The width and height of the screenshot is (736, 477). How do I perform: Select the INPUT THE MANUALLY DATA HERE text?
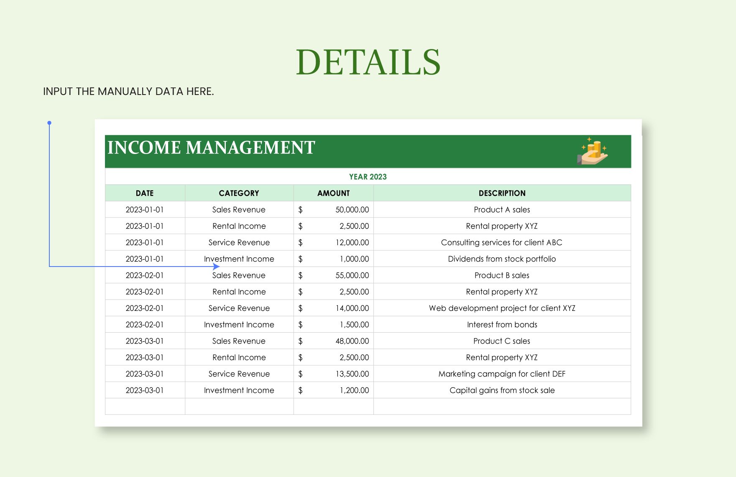coord(128,91)
